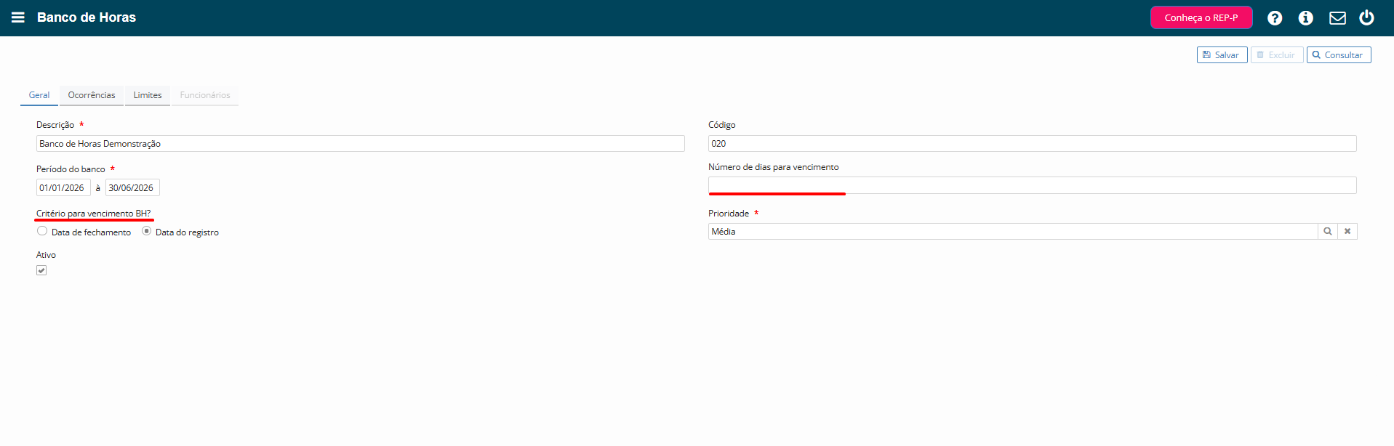Select the Funcionários tab
The width and height of the screenshot is (1394, 446).
coord(205,95)
